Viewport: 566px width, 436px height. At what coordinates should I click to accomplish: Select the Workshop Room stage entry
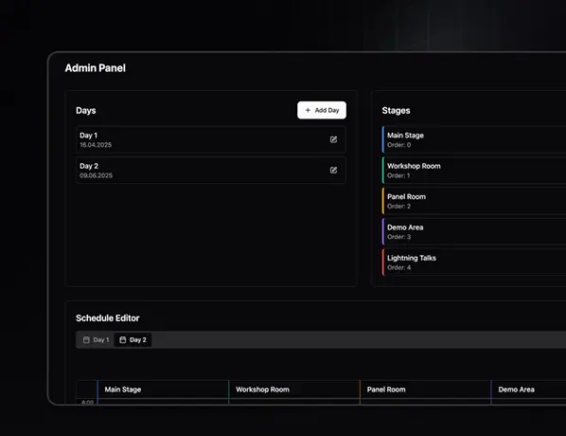click(x=474, y=171)
